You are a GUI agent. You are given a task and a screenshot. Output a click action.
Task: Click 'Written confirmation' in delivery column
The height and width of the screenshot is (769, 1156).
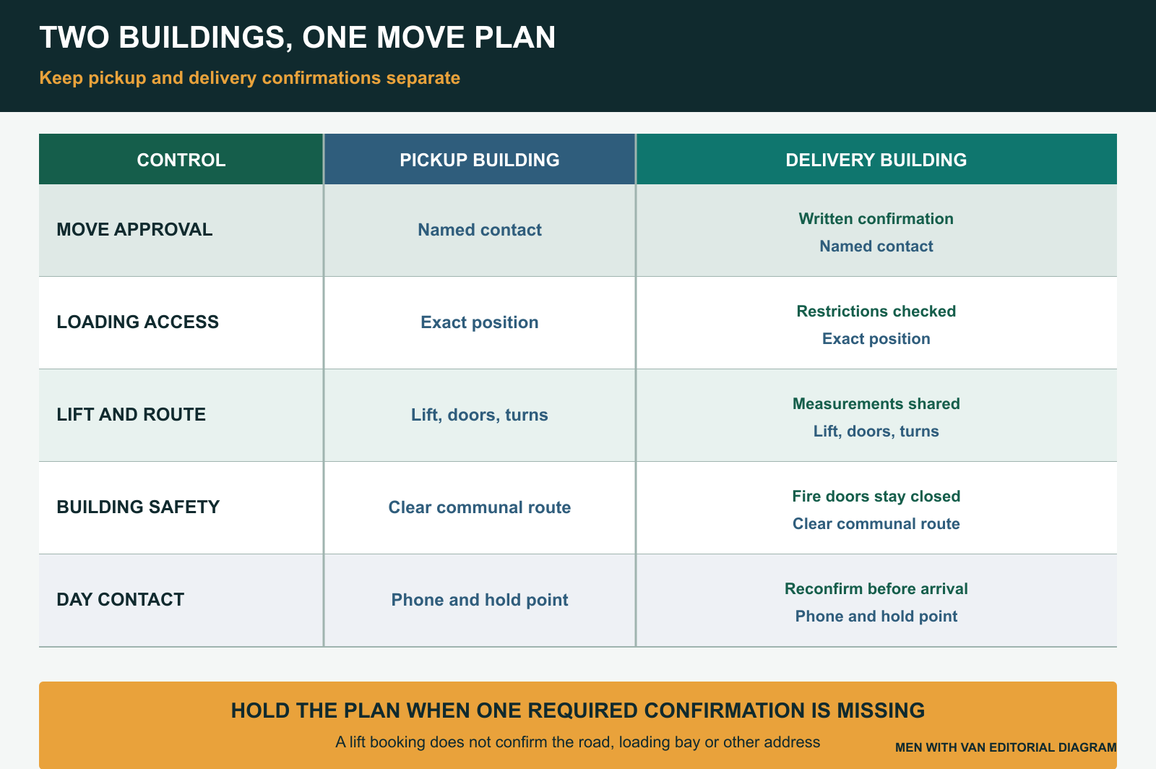click(x=876, y=219)
